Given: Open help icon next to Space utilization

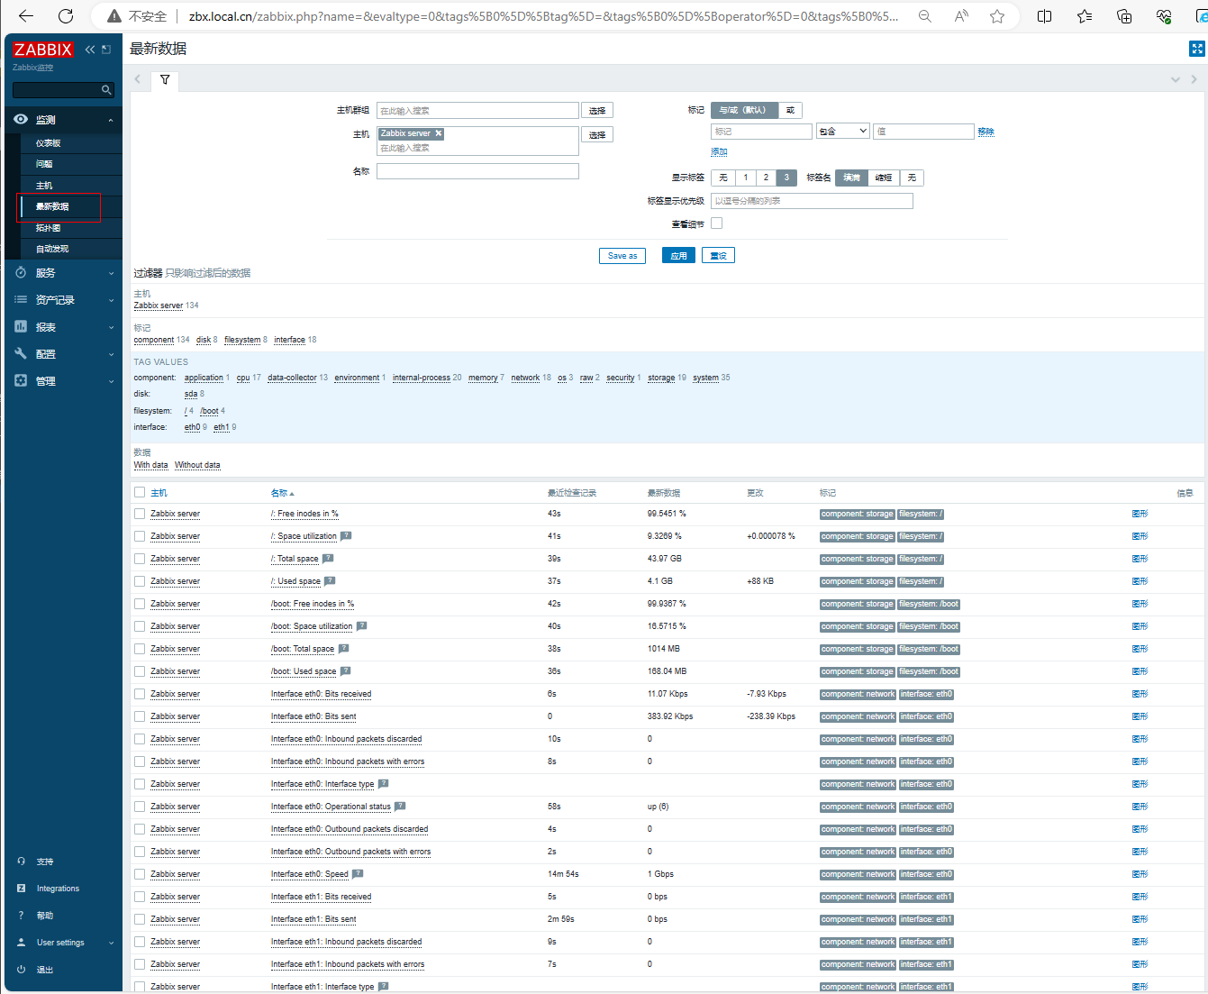Looking at the screenshot, I should [346, 536].
